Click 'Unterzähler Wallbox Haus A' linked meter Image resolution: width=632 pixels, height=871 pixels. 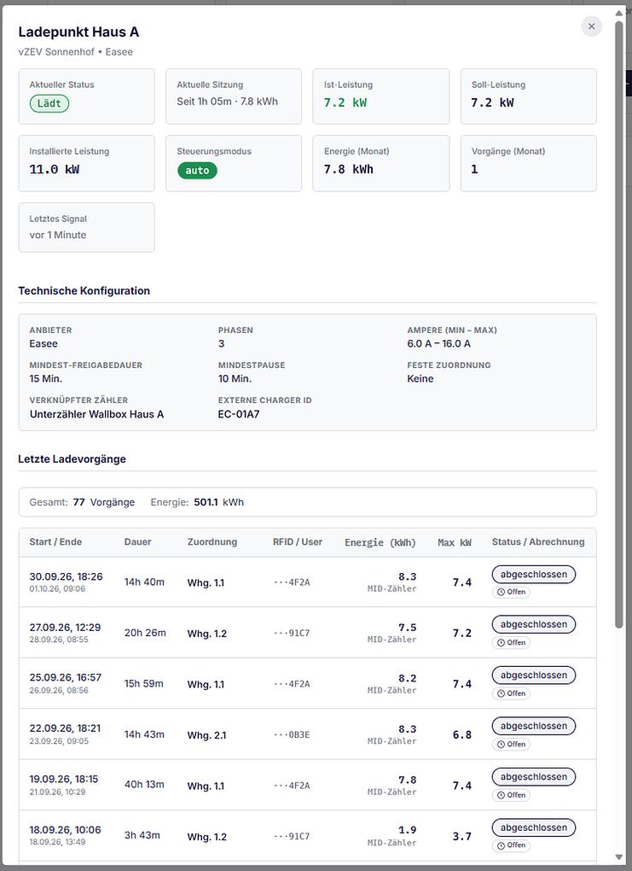pos(96,414)
